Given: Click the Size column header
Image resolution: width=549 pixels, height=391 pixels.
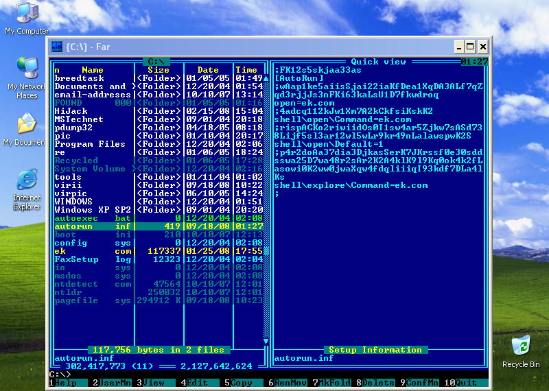Looking at the screenshot, I should [x=159, y=70].
